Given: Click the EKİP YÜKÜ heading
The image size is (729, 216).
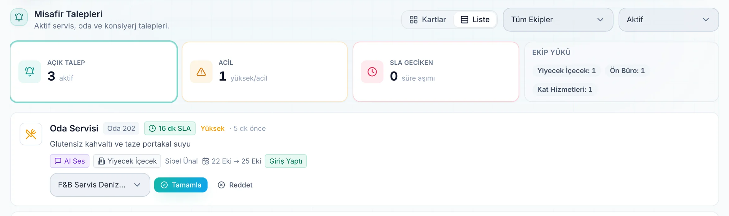Looking at the screenshot, I should point(551,52).
